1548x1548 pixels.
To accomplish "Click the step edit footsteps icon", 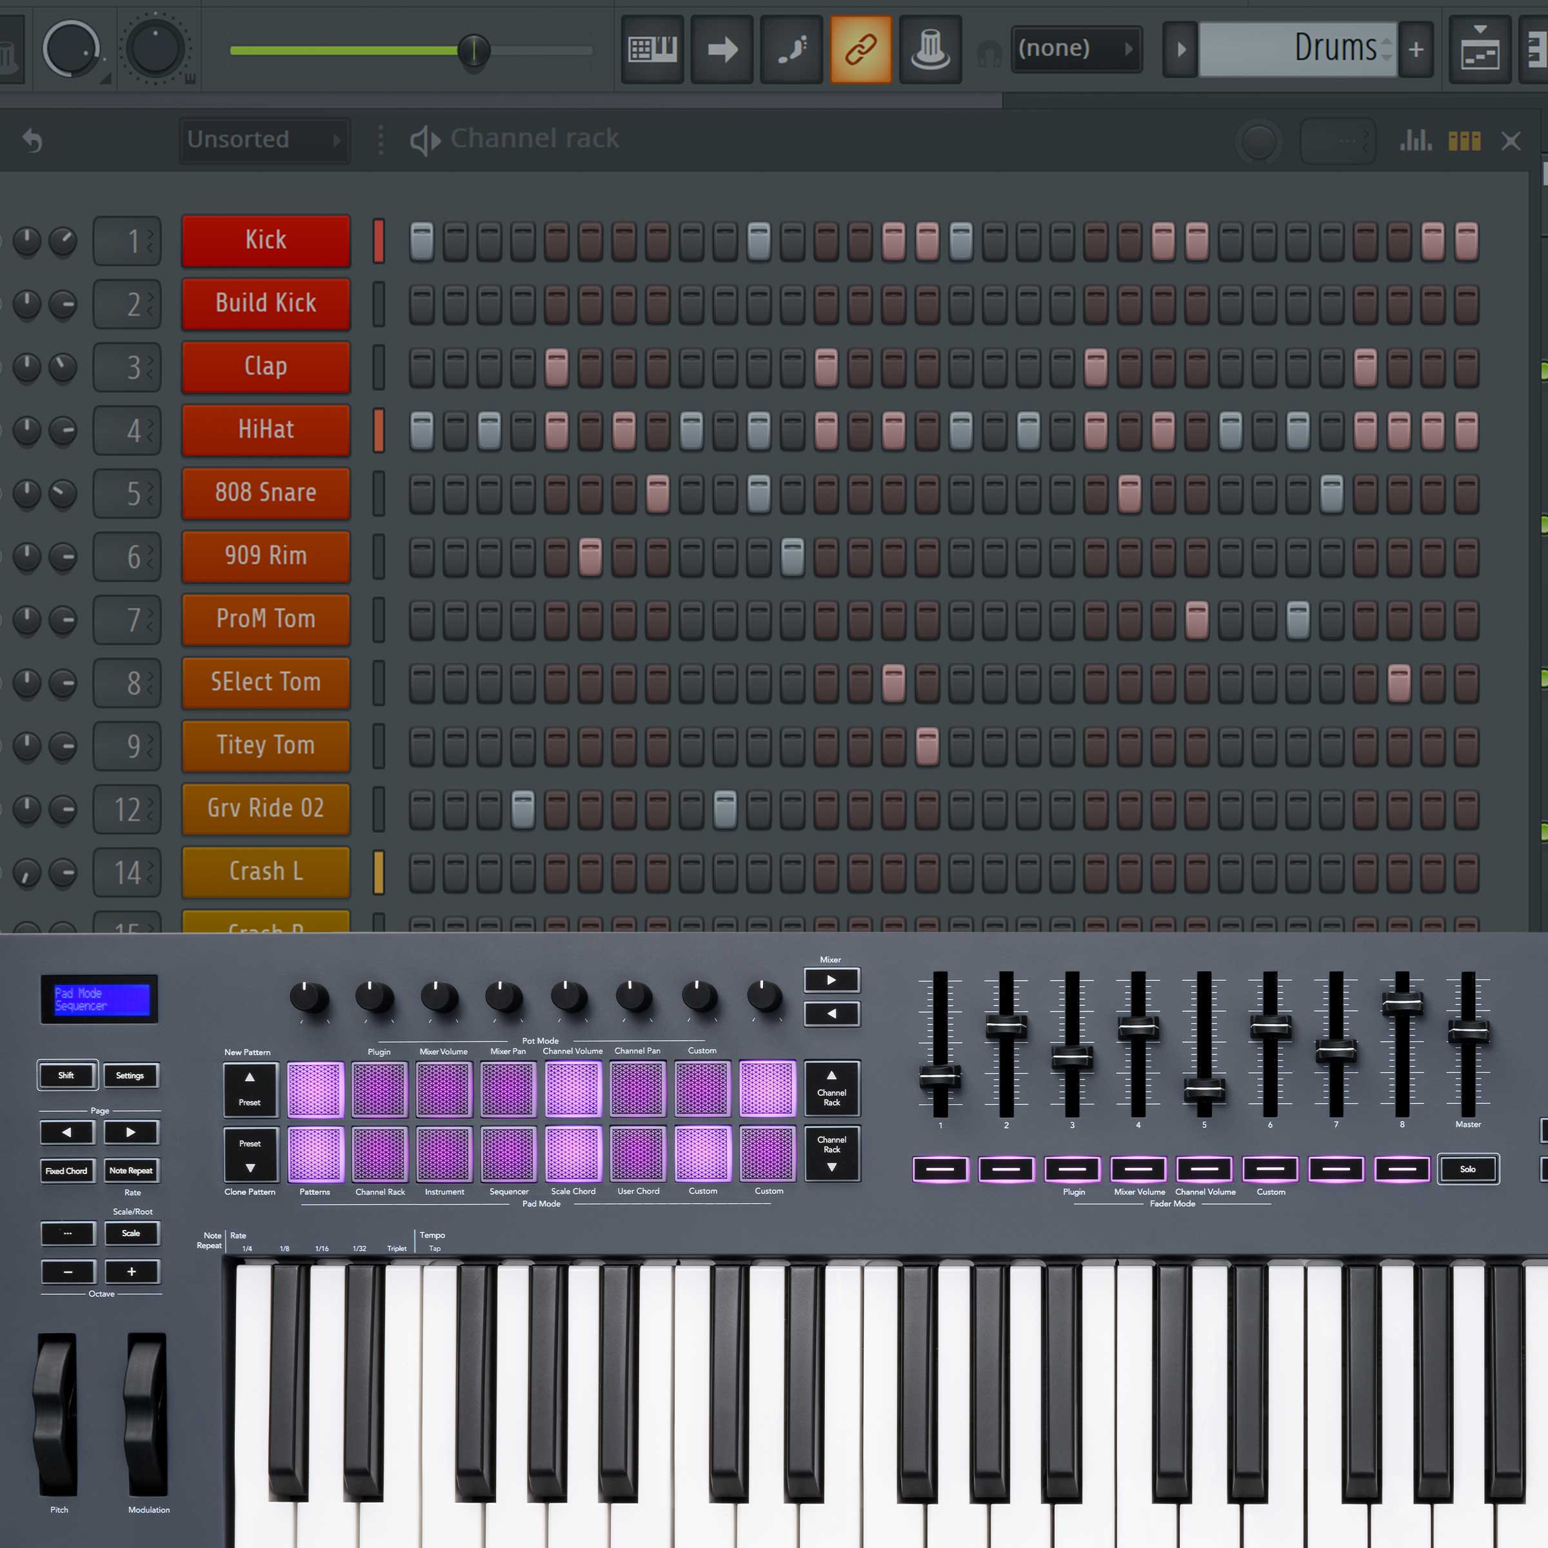I will (x=791, y=48).
